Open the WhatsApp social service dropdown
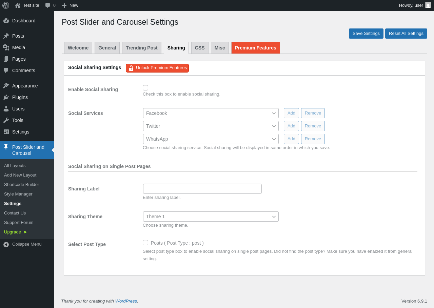This screenshot has width=434, height=308. (211, 139)
